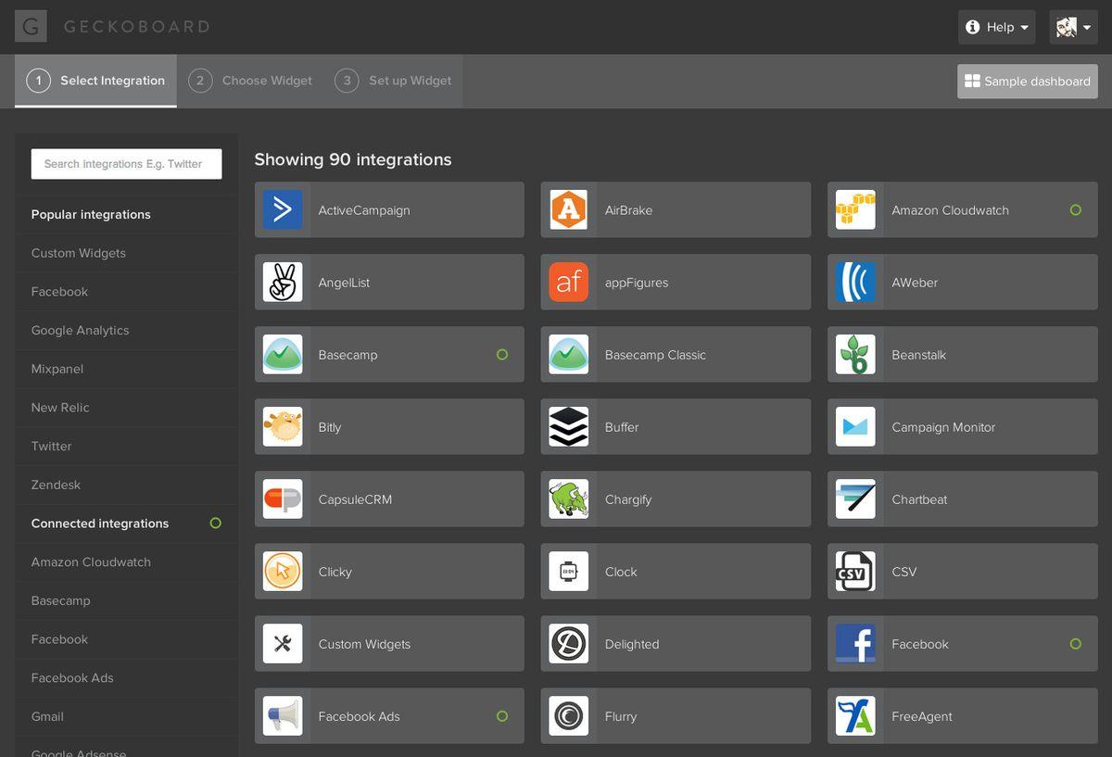This screenshot has height=757, width=1112.
Task: Select Gmail in sidebar
Action: click(x=47, y=716)
